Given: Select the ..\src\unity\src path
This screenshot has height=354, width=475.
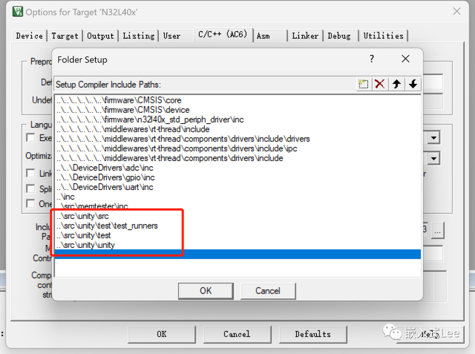Looking at the screenshot, I should tap(237, 216).
